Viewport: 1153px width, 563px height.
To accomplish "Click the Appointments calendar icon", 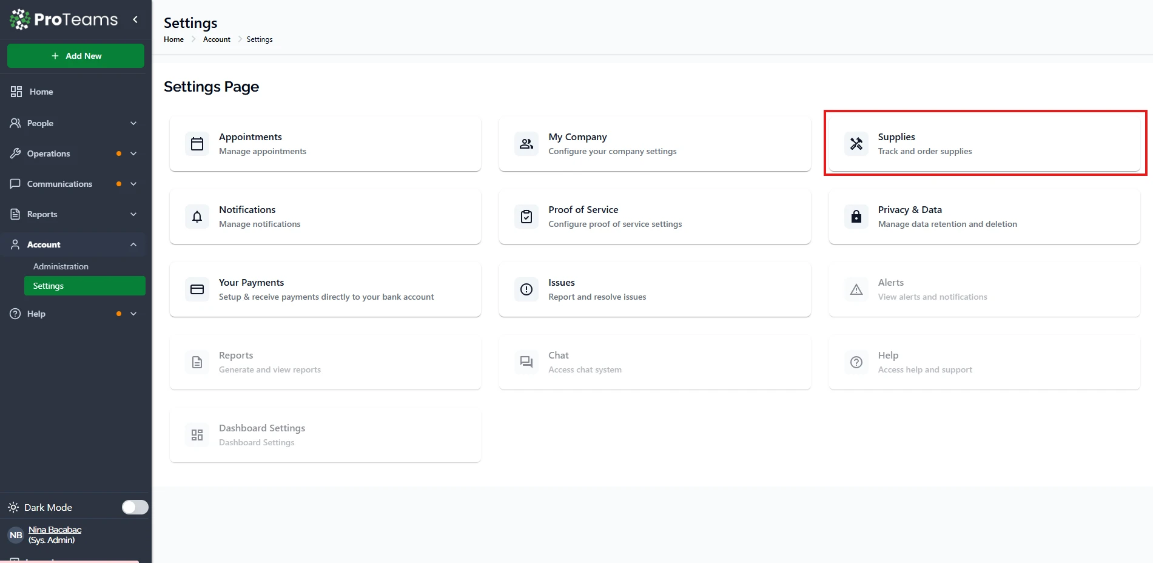I will (197, 144).
